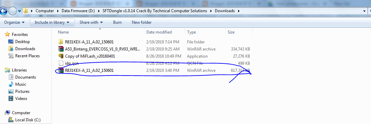Select Libraries in navigation pane

point(19,70)
